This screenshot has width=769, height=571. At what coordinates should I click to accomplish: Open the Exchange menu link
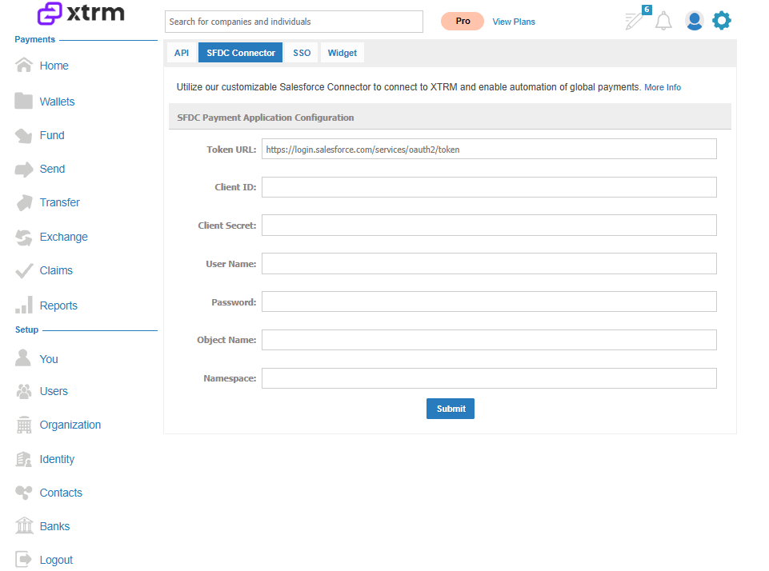(x=64, y=237)
